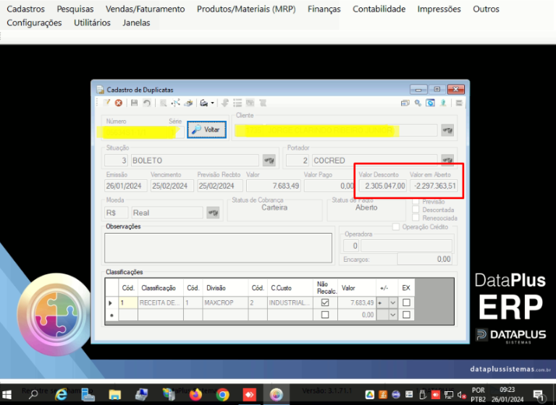Click the red delete X toolbar icon
The height and width of the screenshot is (405, 556).
pos(119,103)
